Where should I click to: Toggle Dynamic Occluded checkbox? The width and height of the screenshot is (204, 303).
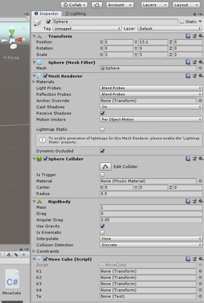click(102, 150)
